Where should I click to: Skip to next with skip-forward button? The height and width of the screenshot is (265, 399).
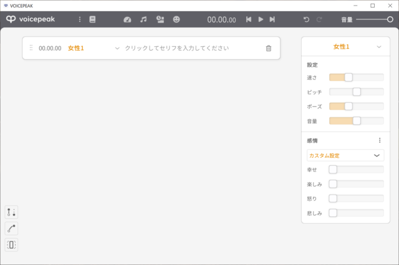point(272,19)
